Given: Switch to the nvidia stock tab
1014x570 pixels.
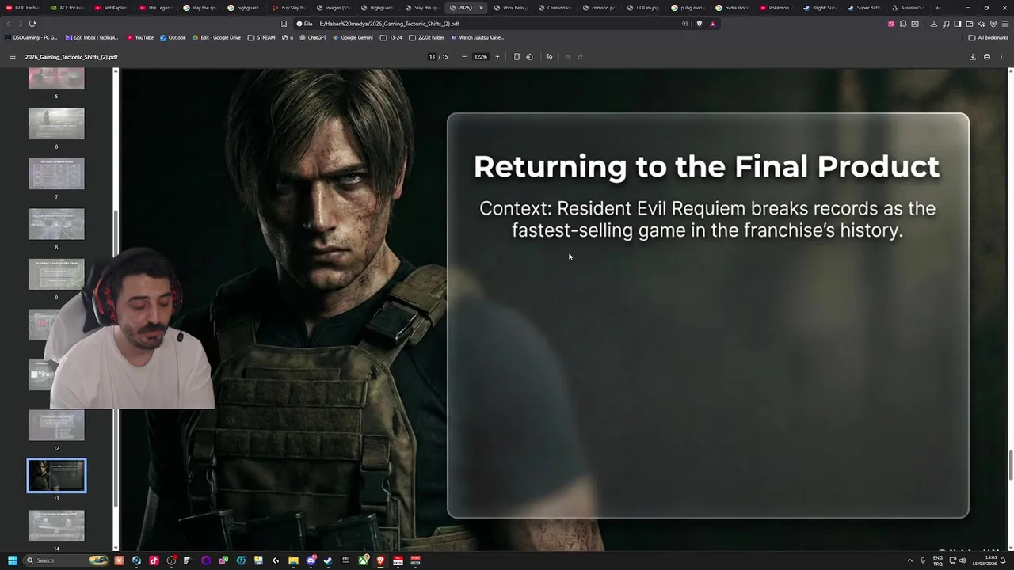Looking at the screenshot, I should point(732,8).
